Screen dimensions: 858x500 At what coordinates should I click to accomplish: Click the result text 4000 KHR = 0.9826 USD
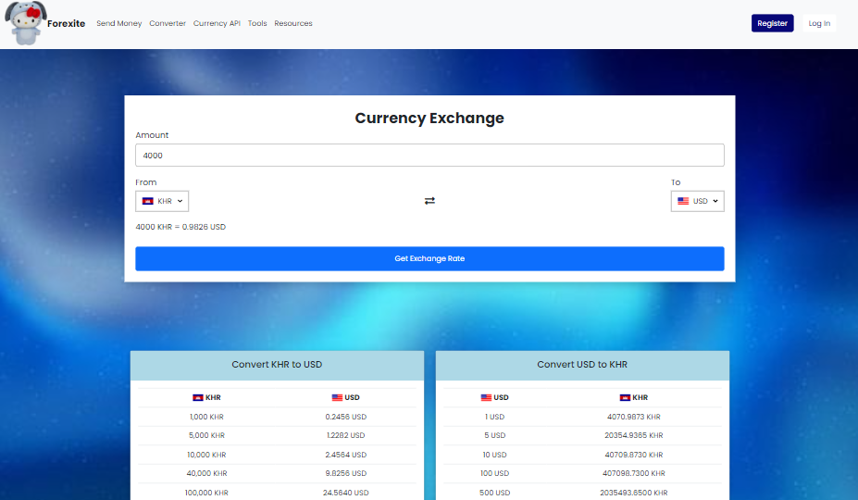coord(180,227)
